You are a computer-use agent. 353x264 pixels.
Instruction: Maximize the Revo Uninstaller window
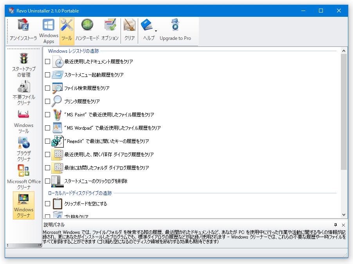(321, 11)
